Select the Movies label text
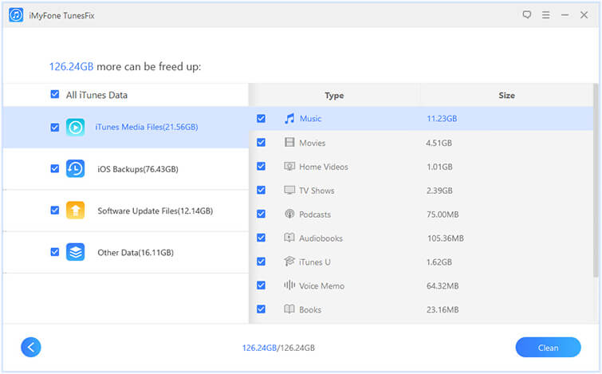 point(312,143)
